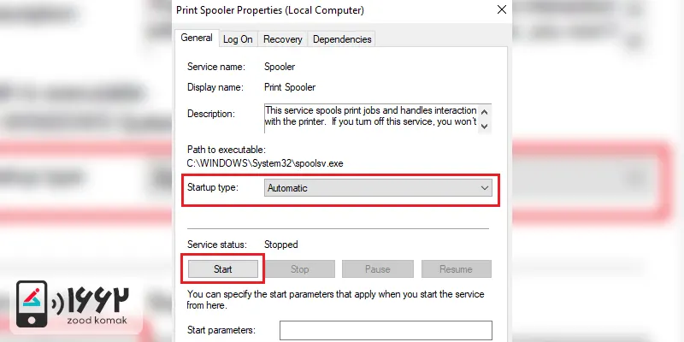Image resolution: width=684 pixels, height=342 pixels.
Task: Click the chevron arrow of Startup type
Action: [484, 188]
